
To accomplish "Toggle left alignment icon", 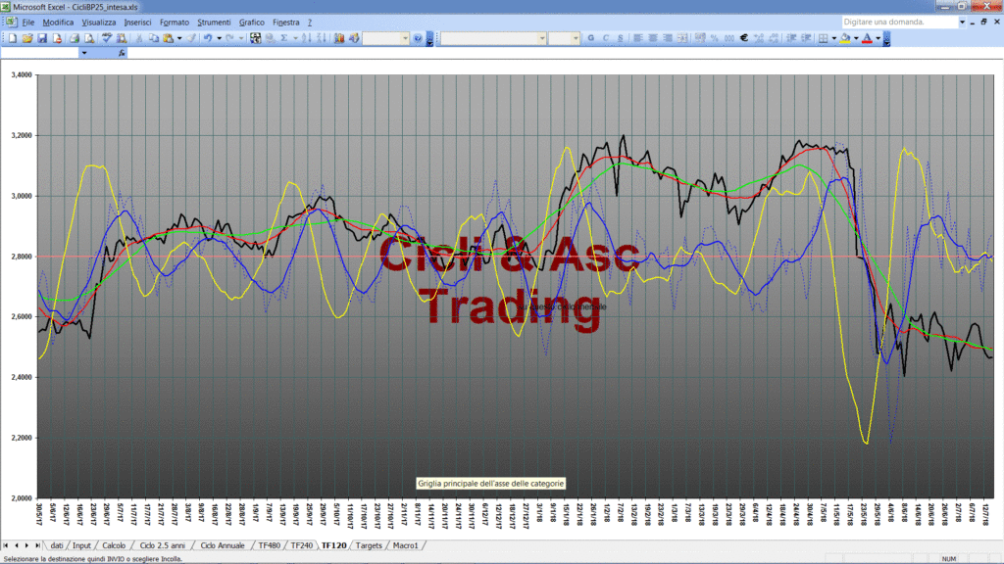I will click(x=637, y=38).
